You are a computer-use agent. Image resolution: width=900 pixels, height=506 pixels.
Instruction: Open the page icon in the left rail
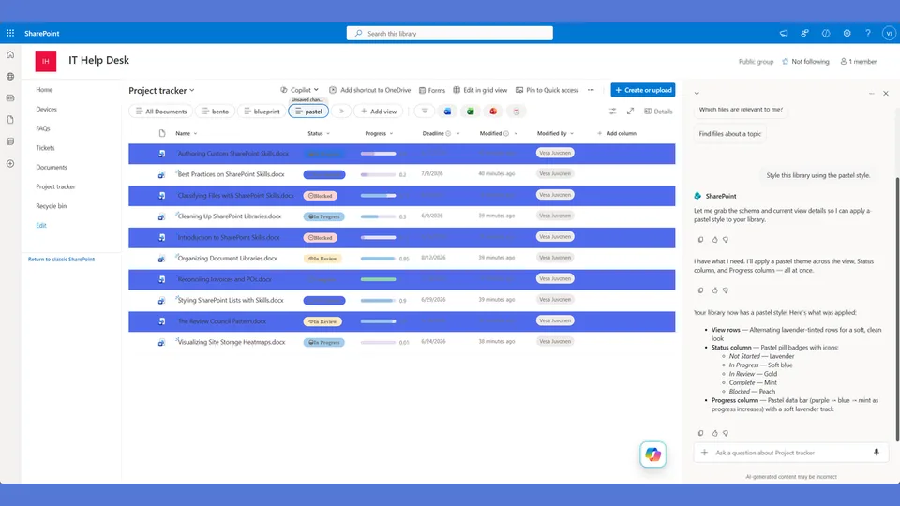(10, 120)
